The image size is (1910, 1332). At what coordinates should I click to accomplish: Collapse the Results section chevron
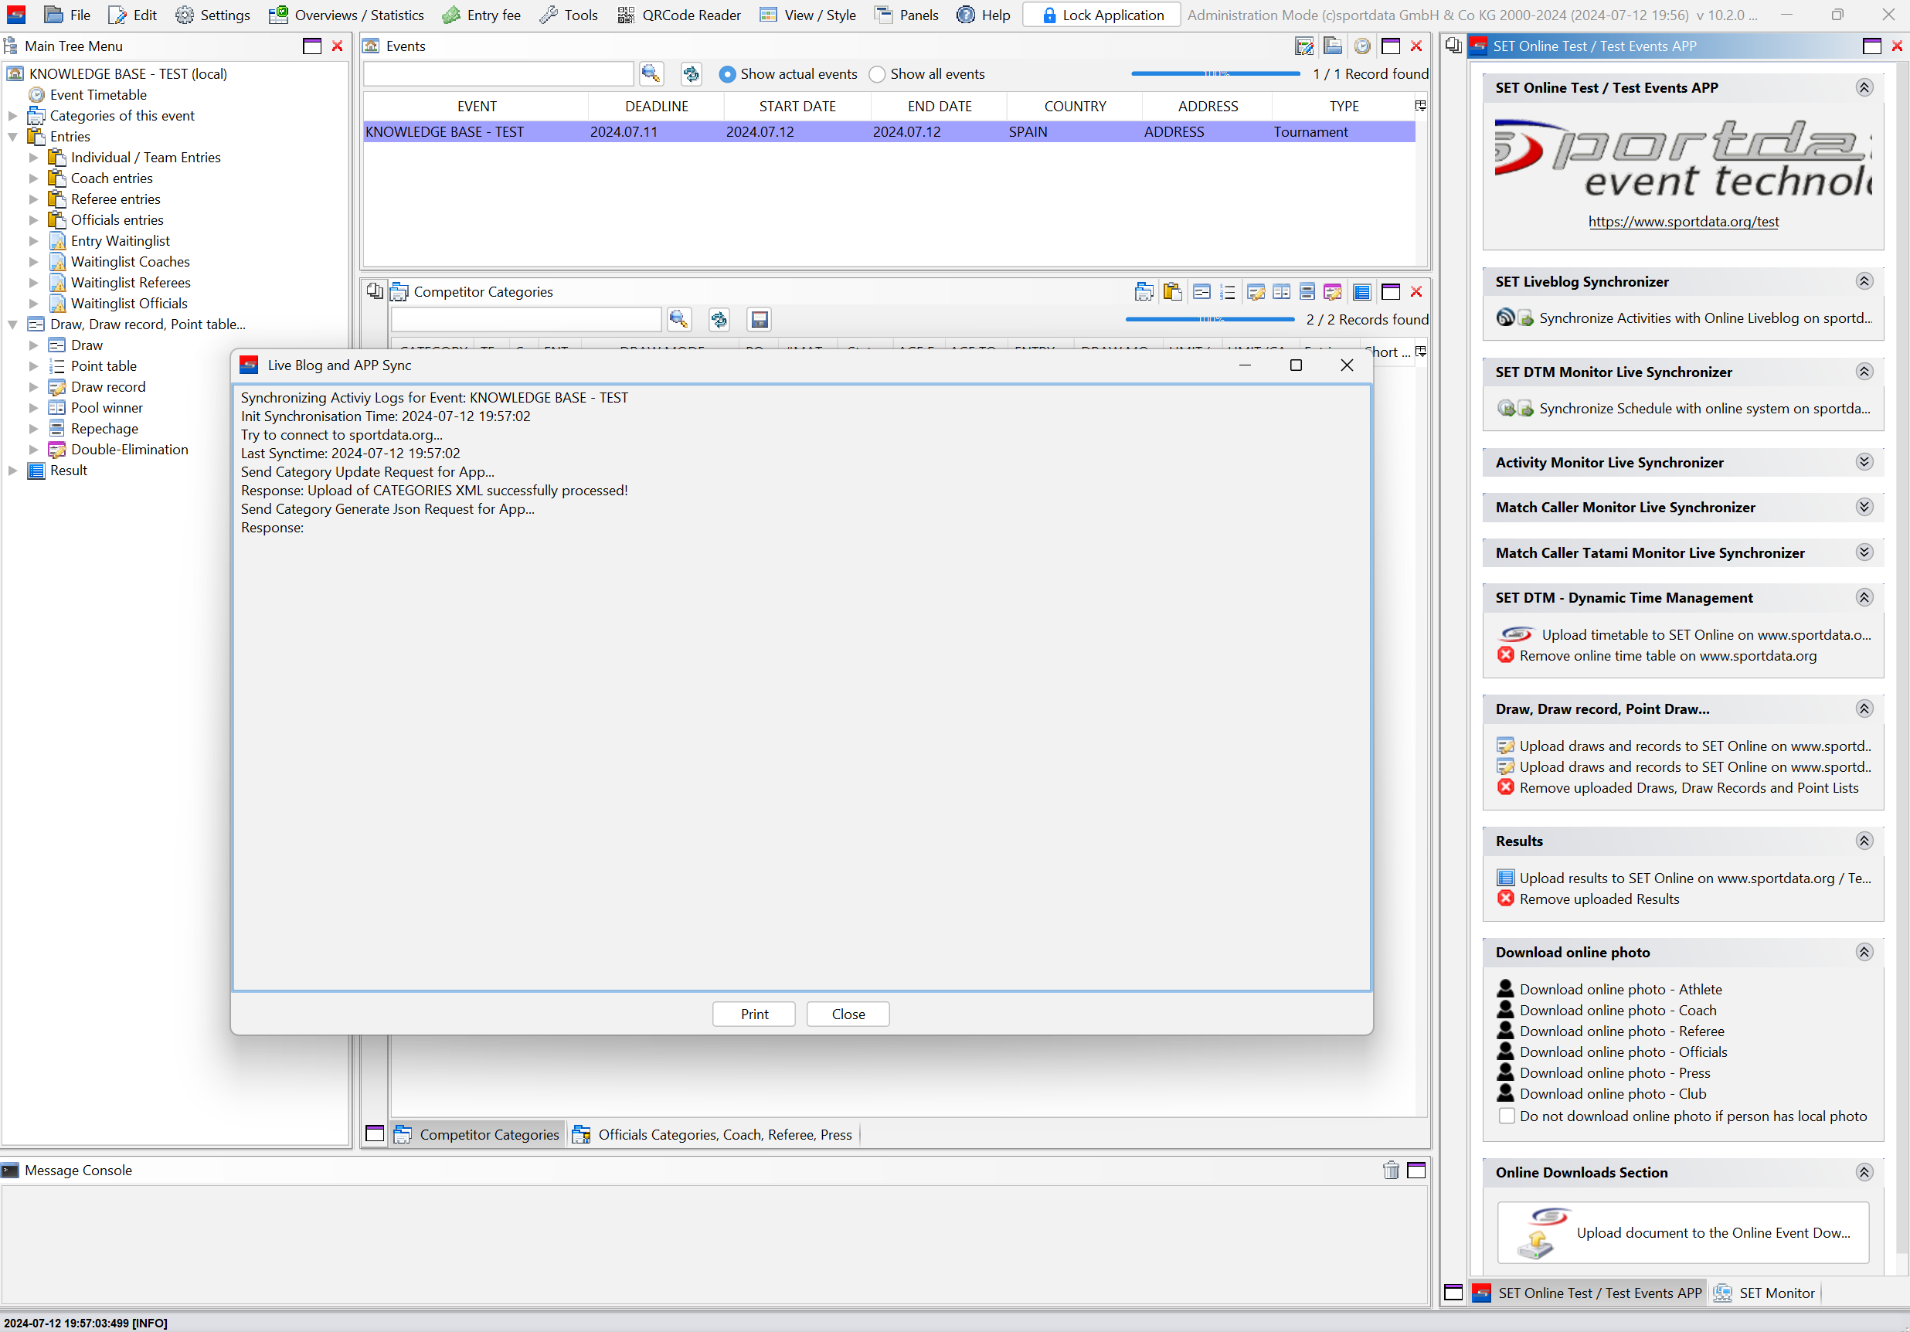click(x=1864, y=841)
